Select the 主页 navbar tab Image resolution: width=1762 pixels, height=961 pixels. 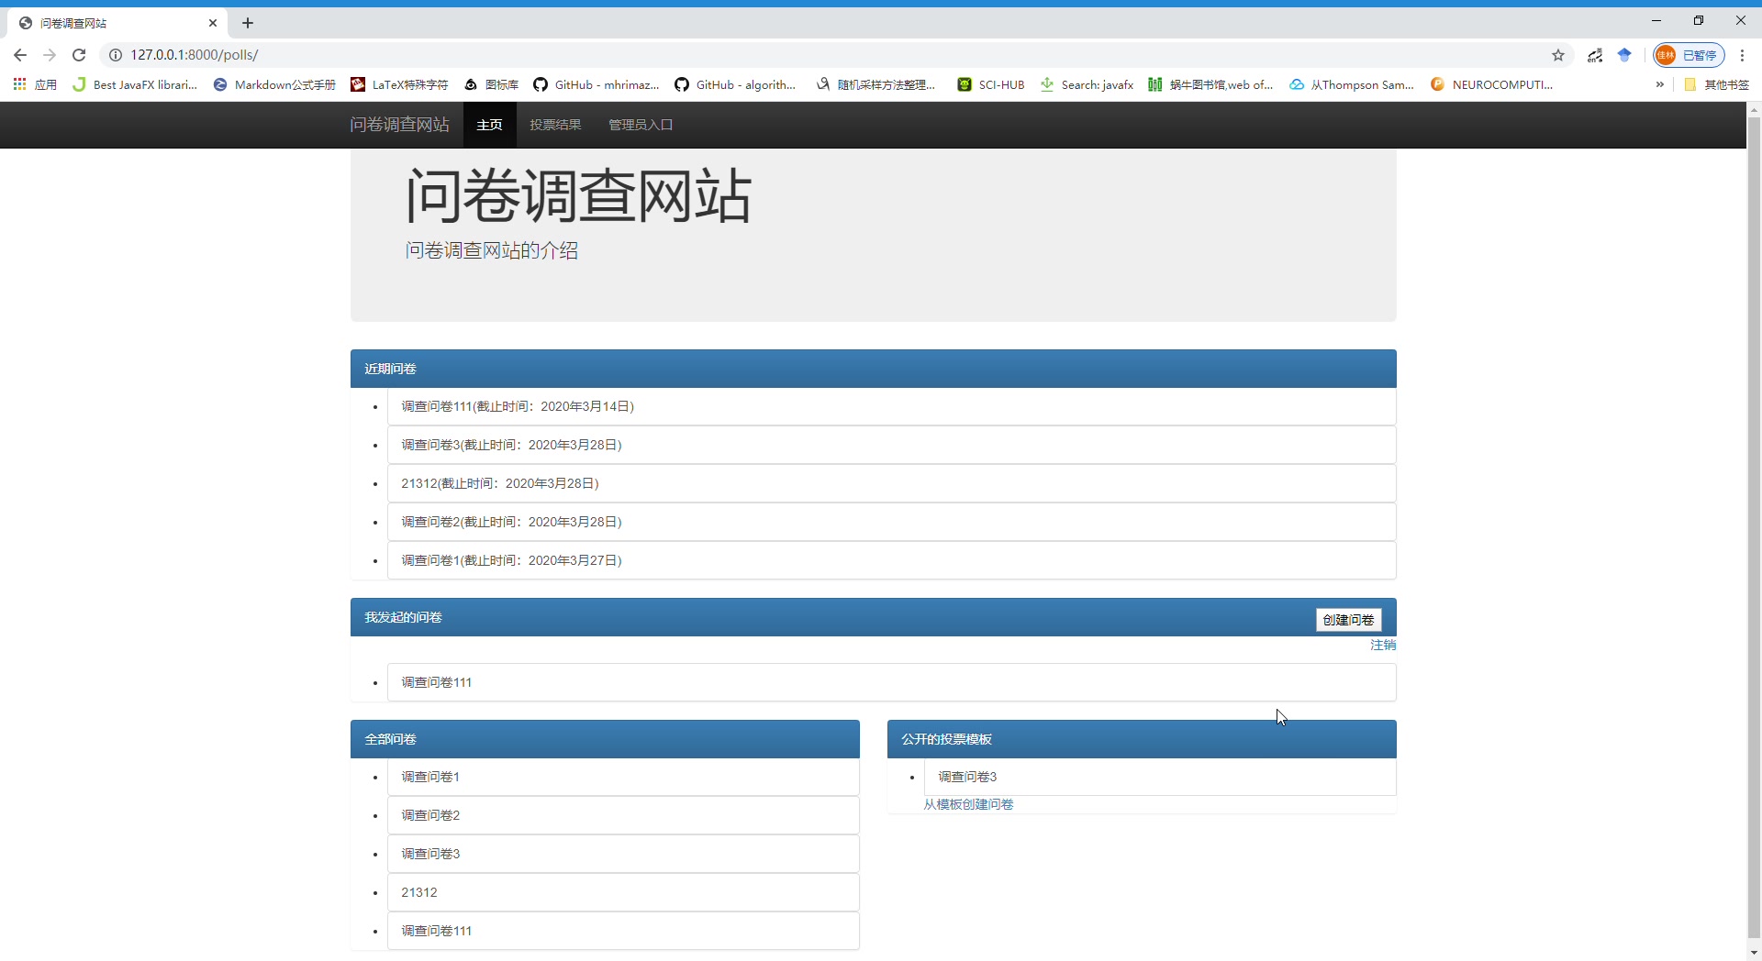click(490, 125)
